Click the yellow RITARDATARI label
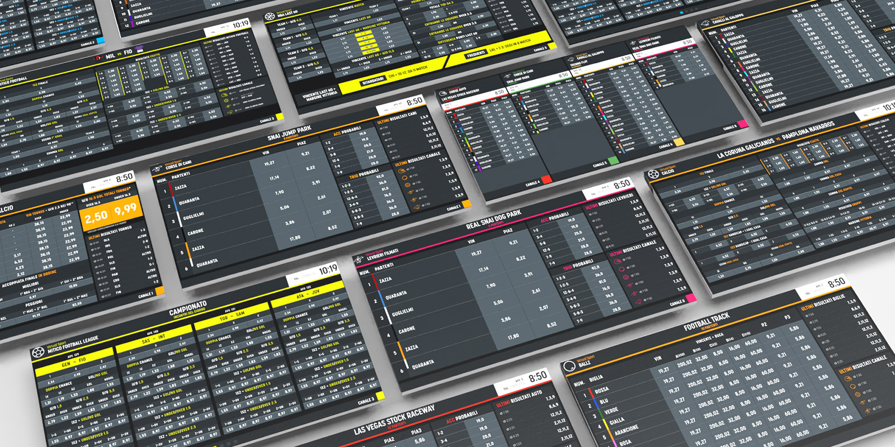The image size is (895, 447). [x=373, y=80]
